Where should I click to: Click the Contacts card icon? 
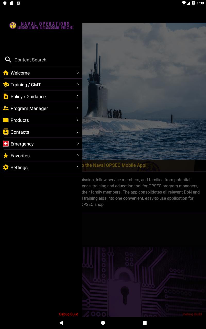pyautogui.click(x=6, y=132)
